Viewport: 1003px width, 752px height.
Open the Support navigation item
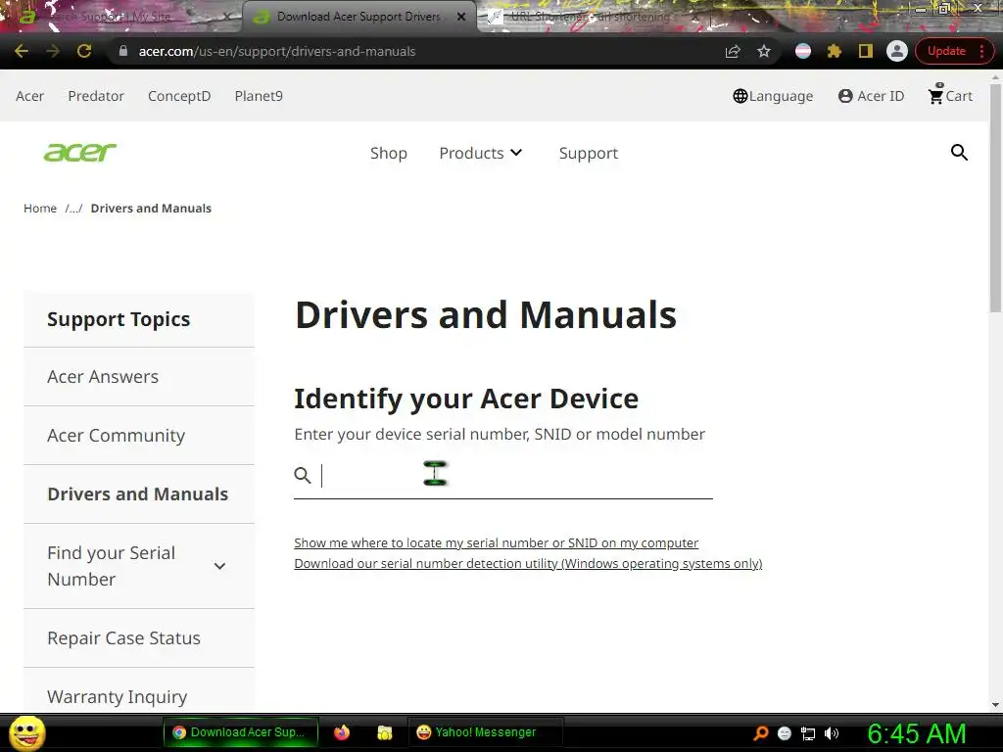click(589, 154)
